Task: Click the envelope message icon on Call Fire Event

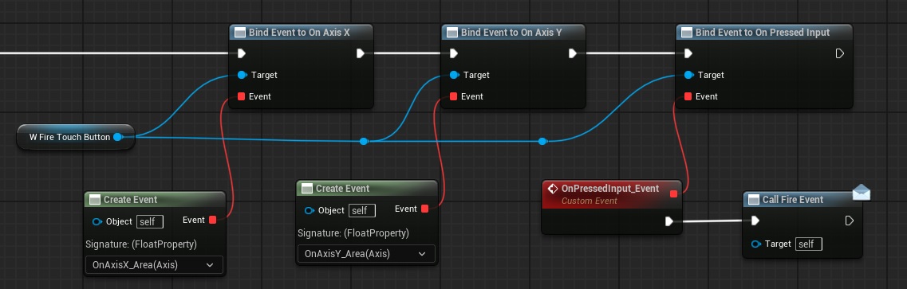Action: [x=862, y=192]
